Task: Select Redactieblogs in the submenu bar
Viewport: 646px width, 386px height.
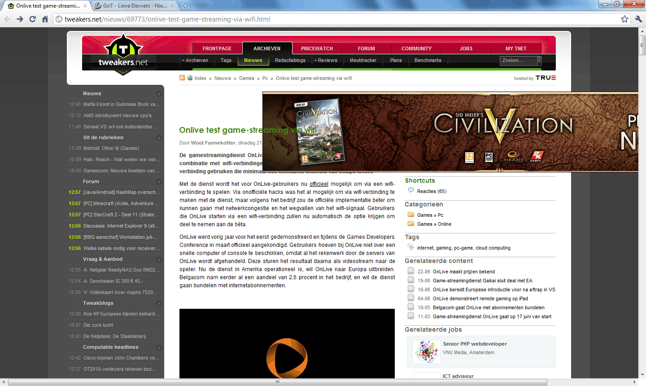Action: 290,60
